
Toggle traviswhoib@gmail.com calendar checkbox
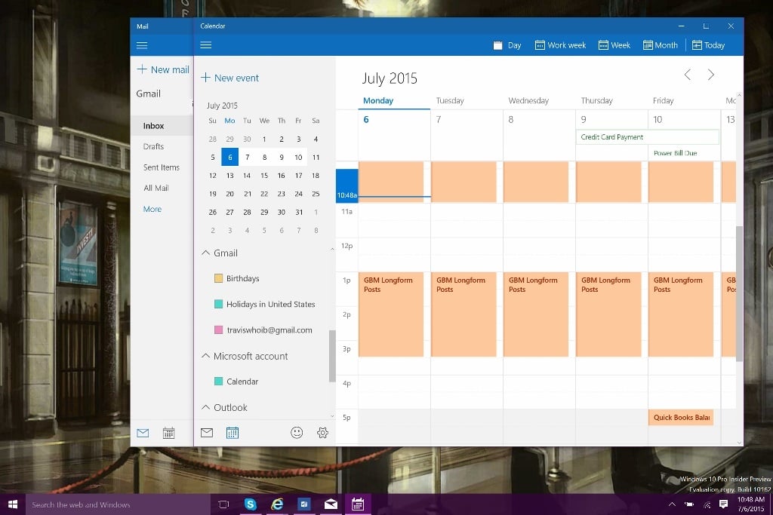tap(218, 330)
